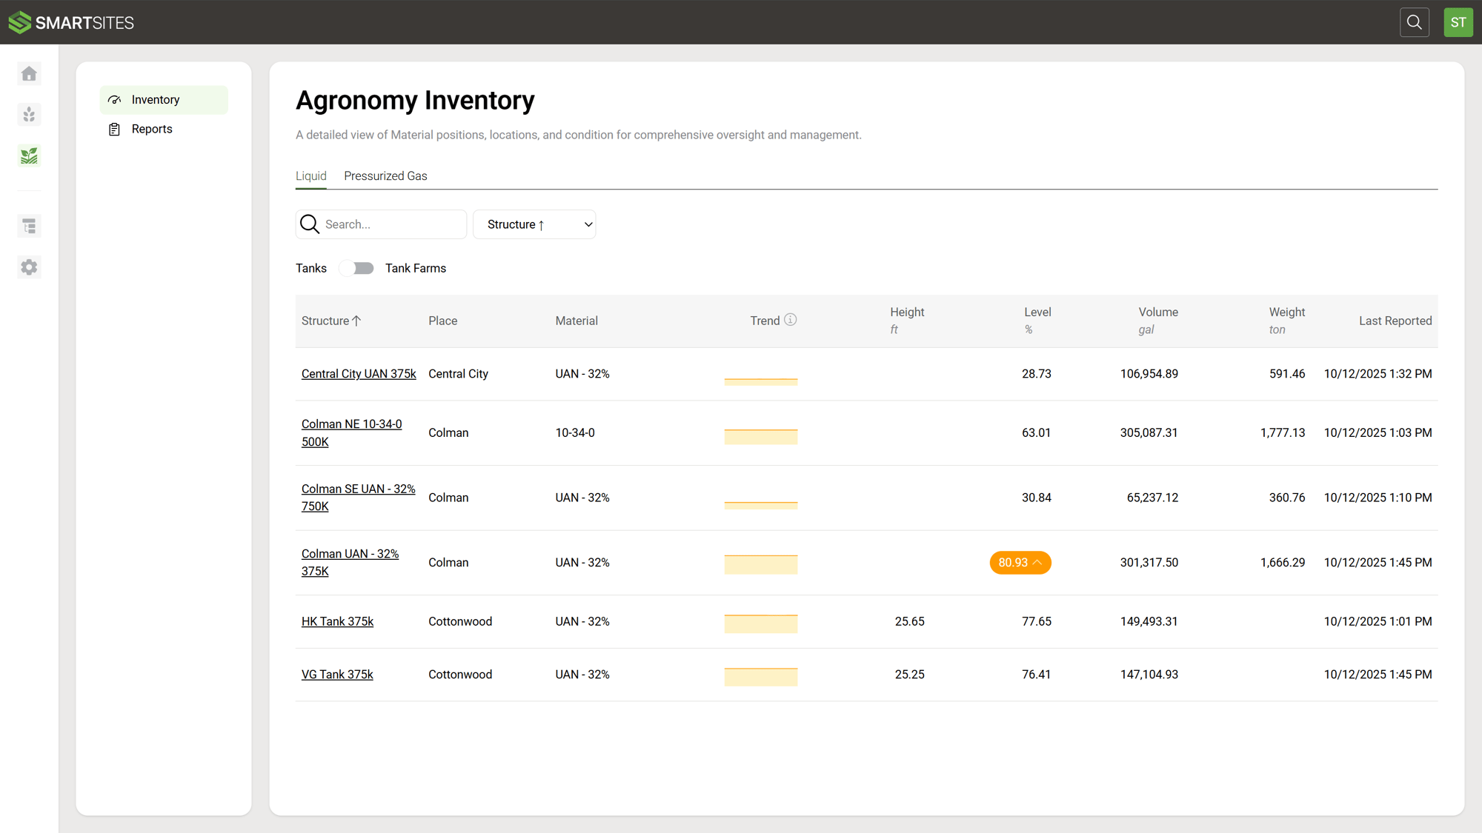Open HK Tank 375k link
This screenshot has height=833, width=1482.
337,622
